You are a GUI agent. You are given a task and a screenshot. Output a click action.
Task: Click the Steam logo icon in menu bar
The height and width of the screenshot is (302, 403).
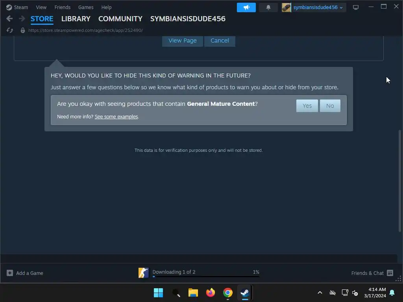[9, 7]
